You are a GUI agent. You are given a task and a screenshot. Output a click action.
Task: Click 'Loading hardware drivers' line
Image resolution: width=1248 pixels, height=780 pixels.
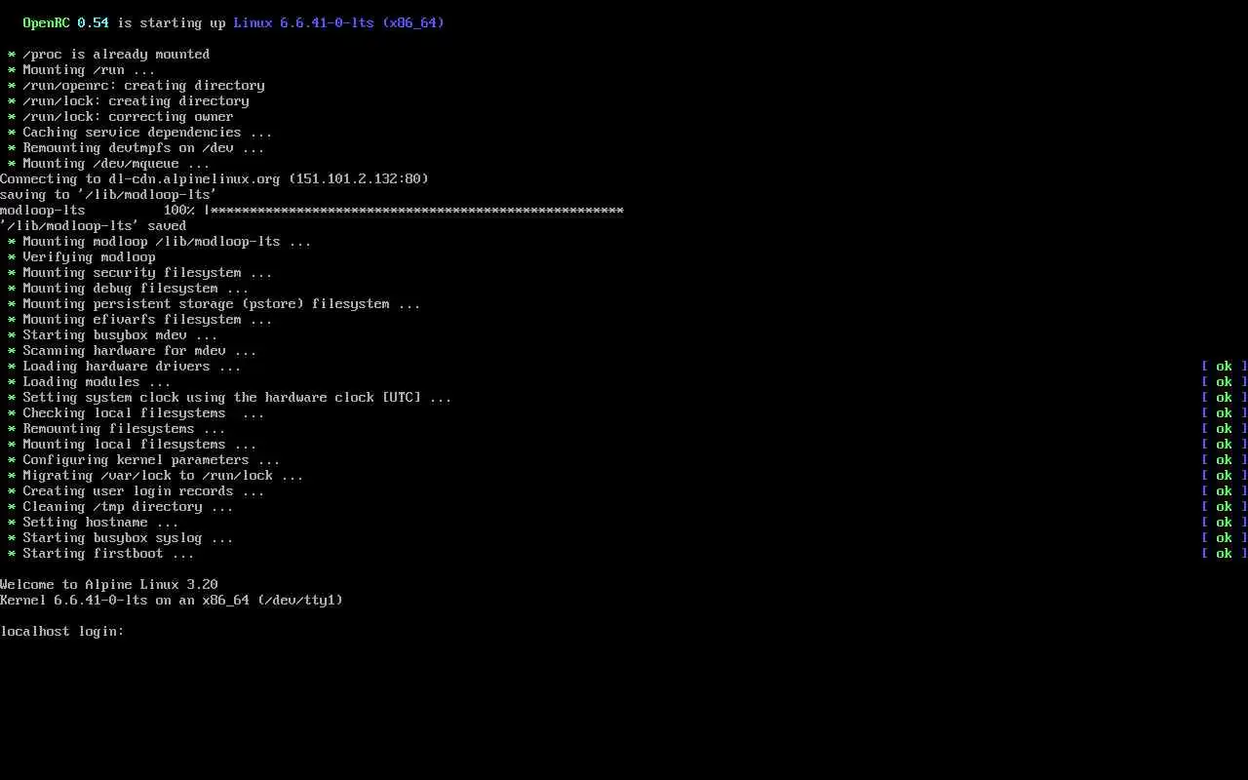coord(125,366)
